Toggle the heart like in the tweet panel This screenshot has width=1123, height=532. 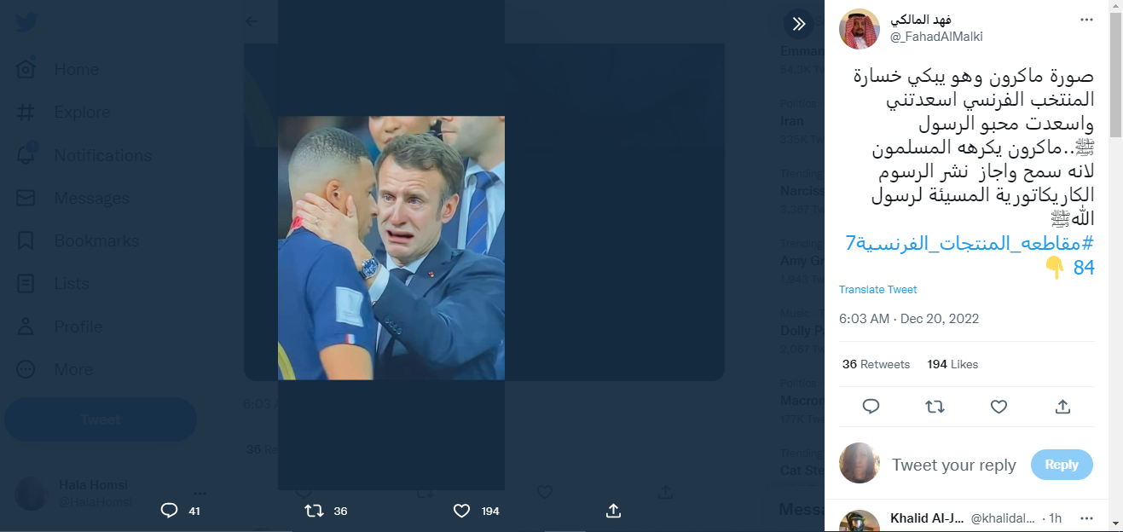tap(999, 407)
